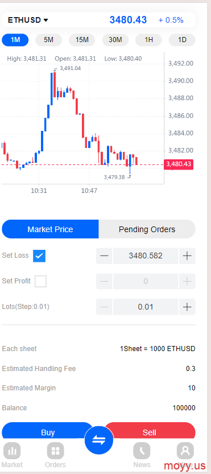This screenshot has height=474, width=211.
Task: Open the Mine profile icon
Action: click(185, 451)
